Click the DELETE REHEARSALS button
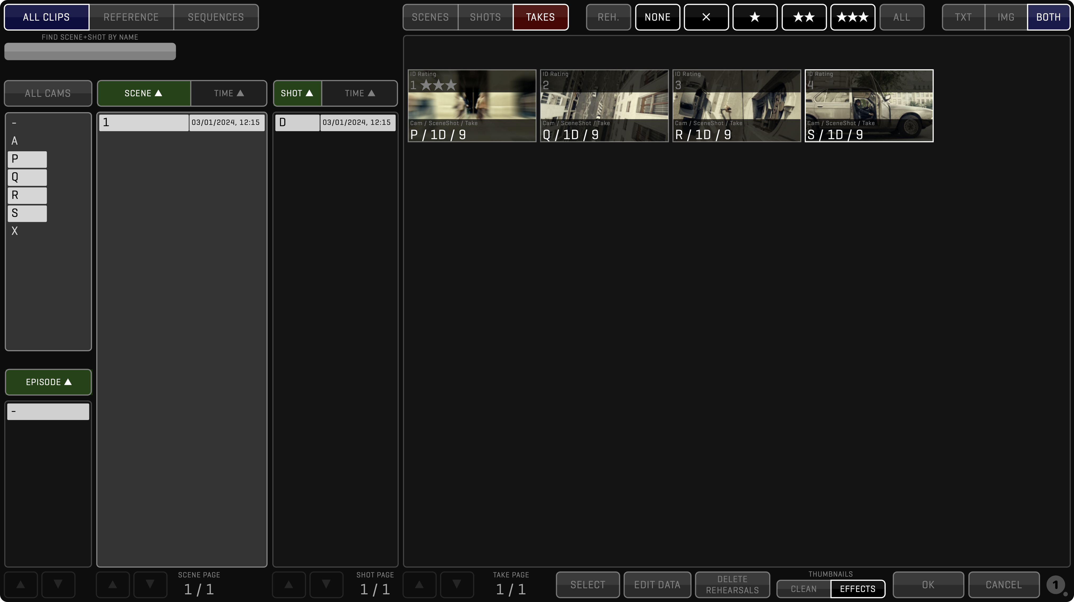This screenshot has width=1074, height=602. [732, 585]
